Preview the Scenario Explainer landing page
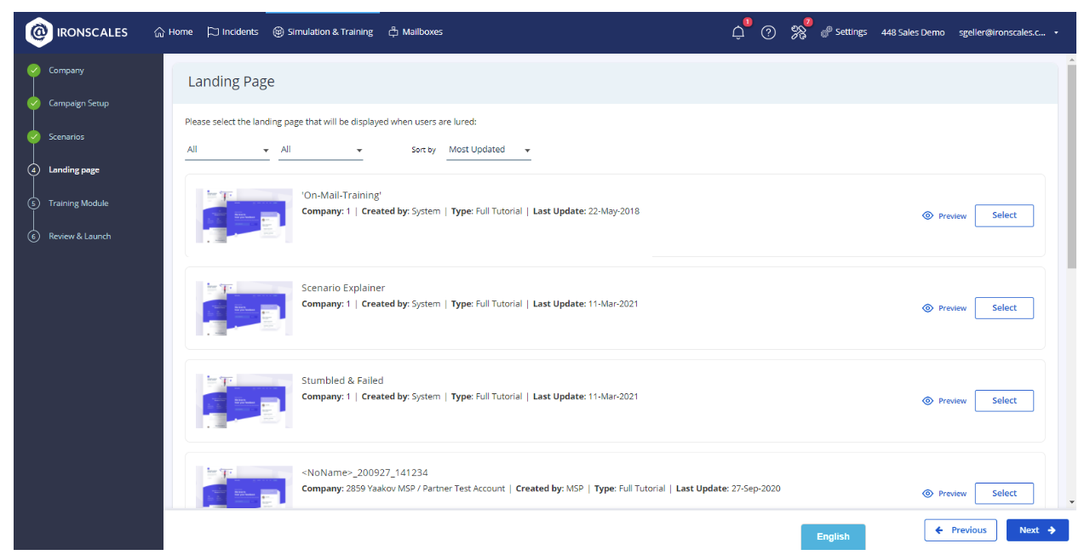Image resolution: width=1090 pixels, height=555 pixels. tap(944, 308)
